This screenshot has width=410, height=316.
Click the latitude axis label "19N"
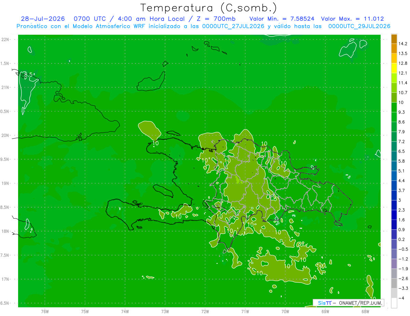(x=5, y=183)
